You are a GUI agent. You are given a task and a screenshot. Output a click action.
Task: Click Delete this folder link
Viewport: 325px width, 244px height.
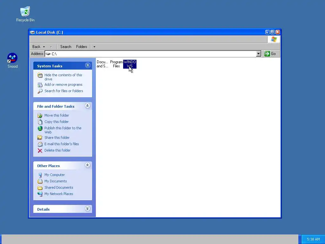57,150
